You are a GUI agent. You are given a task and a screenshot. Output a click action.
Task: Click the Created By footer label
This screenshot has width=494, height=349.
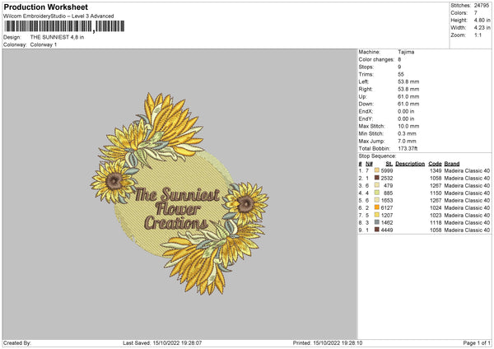17,343
